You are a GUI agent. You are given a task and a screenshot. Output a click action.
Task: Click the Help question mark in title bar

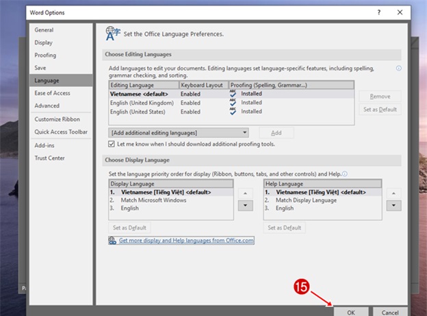coord(378,13)
